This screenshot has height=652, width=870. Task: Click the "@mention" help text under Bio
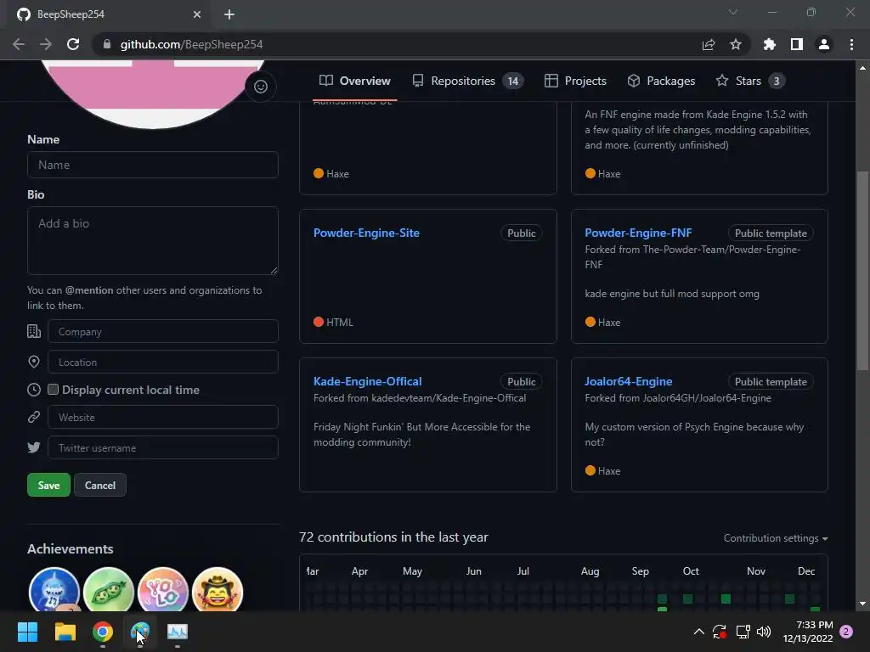coord(88,290)
